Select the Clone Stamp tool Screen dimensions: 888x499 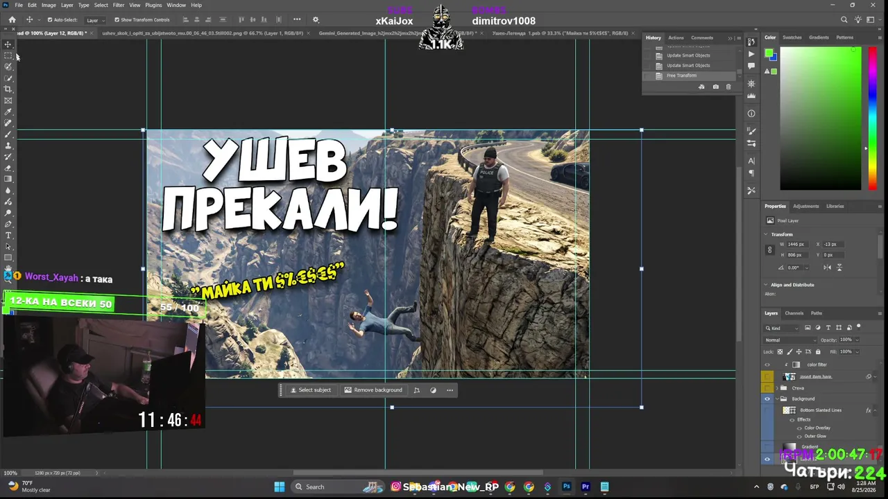(x=8, y=146)
